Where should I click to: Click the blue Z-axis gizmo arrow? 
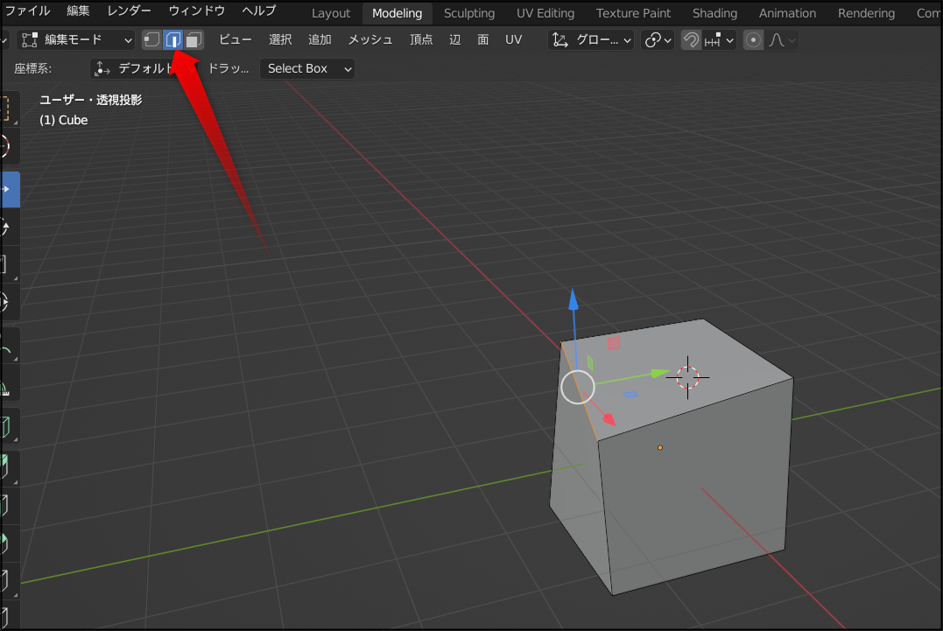[574, 300]
